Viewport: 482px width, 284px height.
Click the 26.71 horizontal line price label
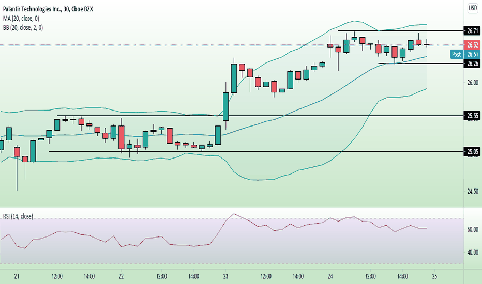pos(472,30)
